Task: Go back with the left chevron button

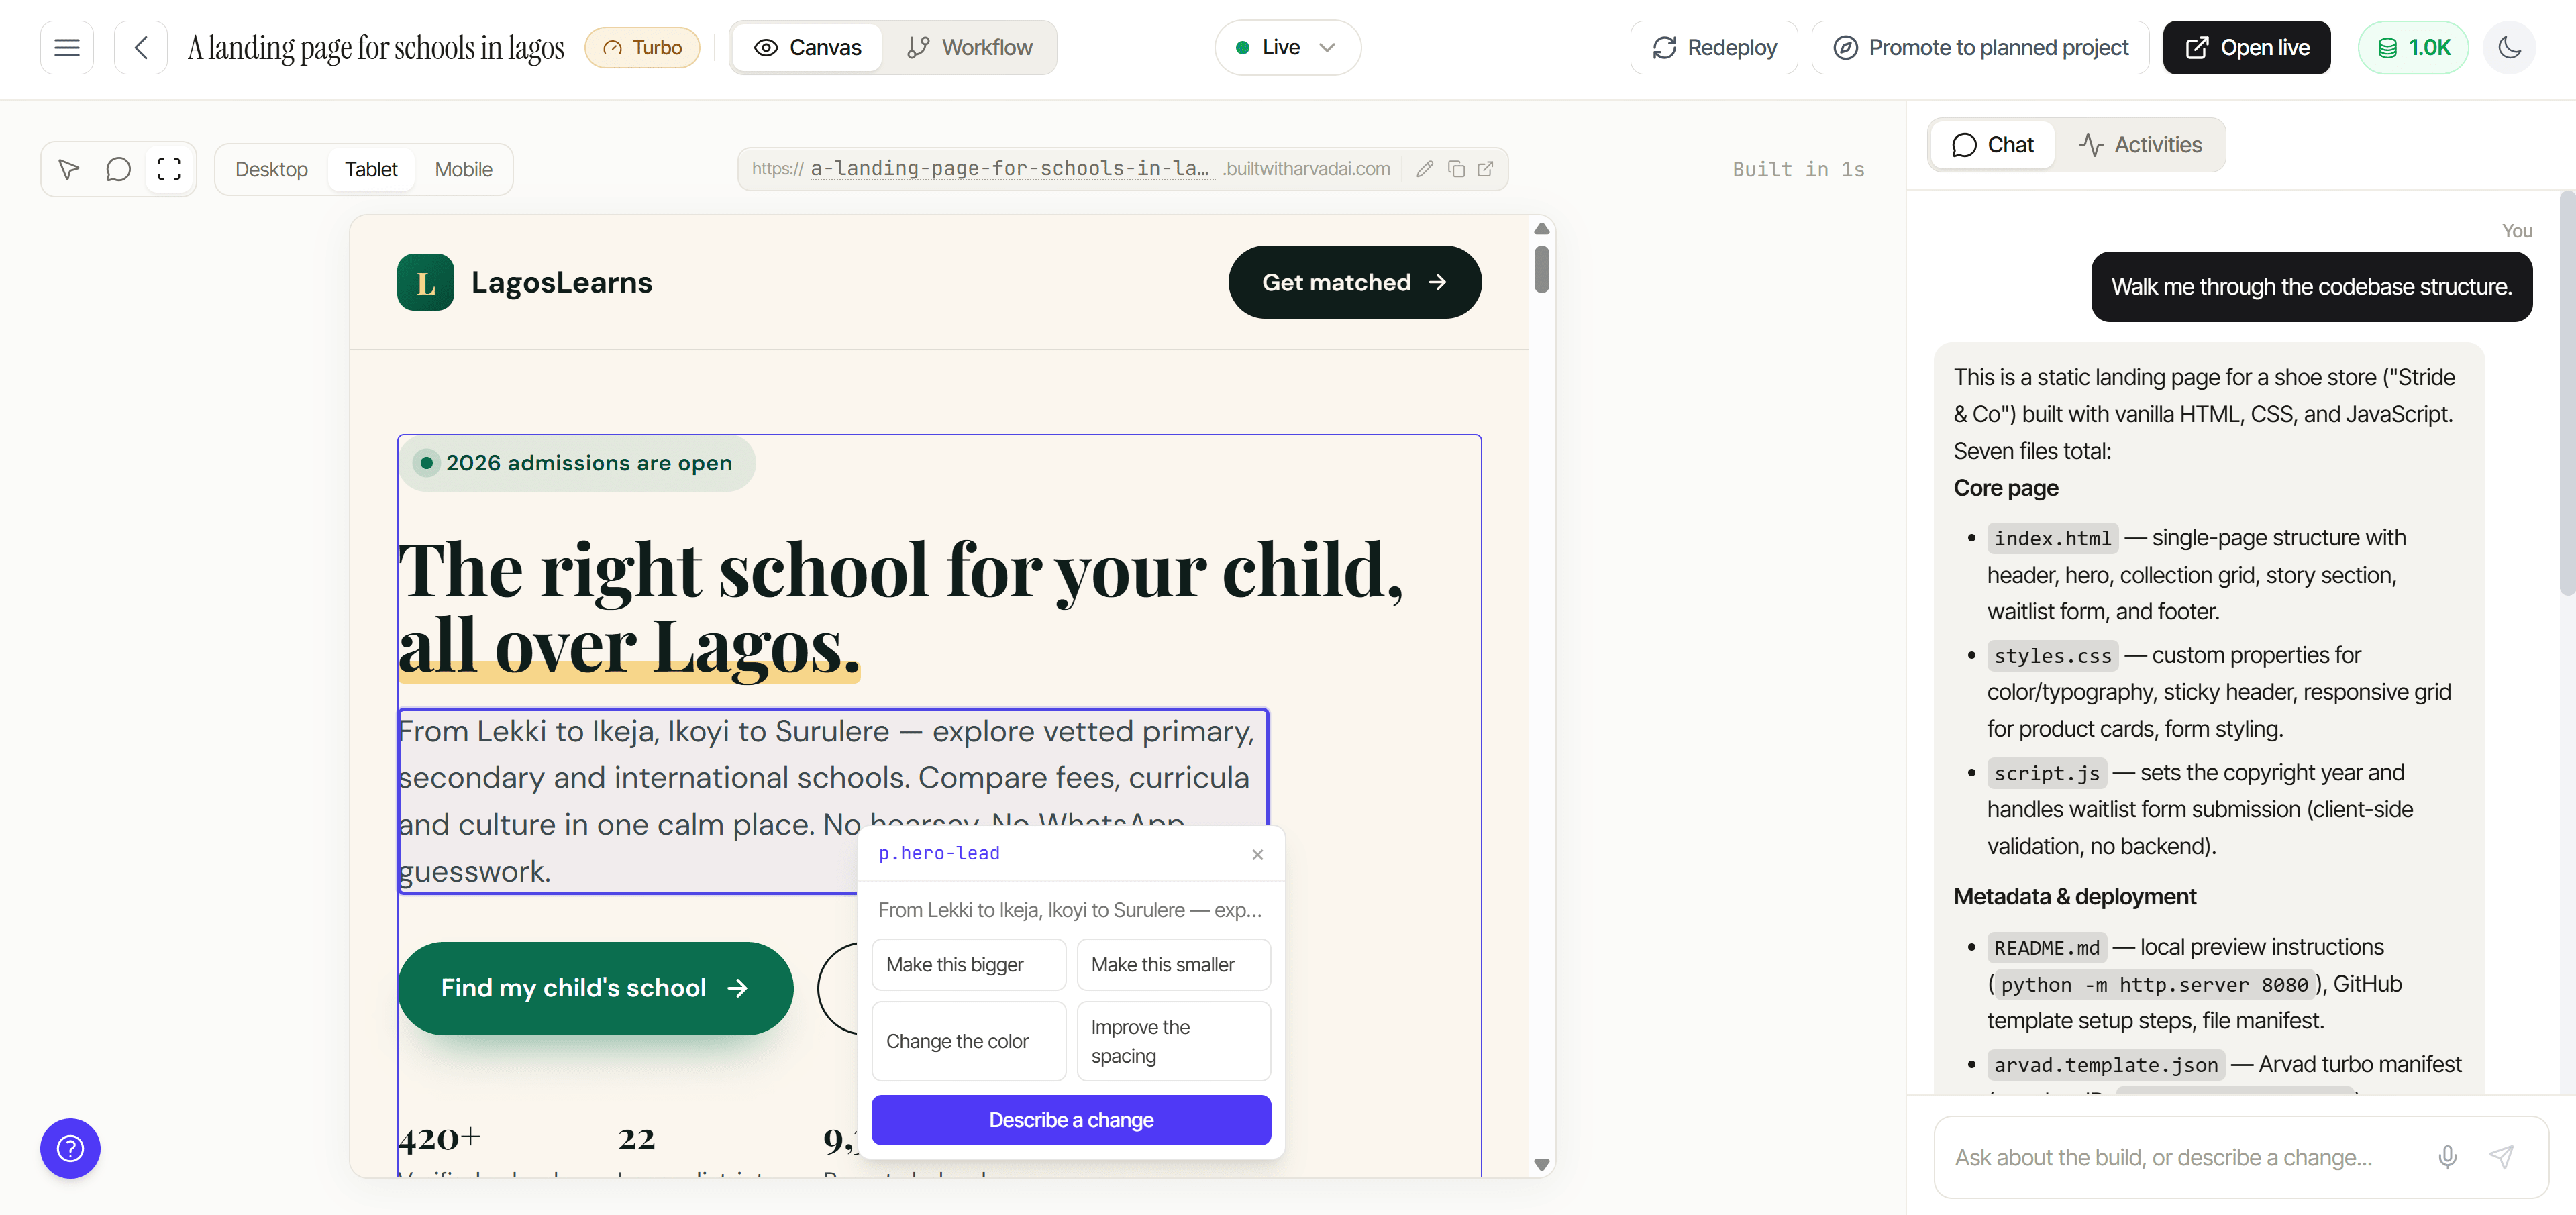Action: pos(141,47)
